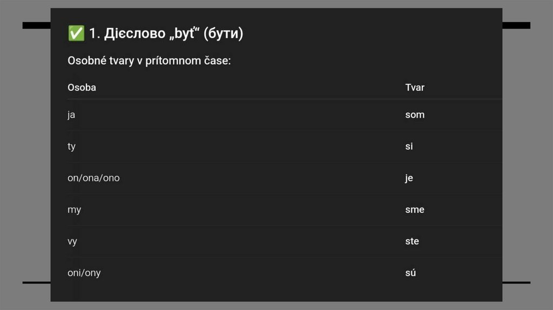Select the "ty" pronoun cell

71,146
